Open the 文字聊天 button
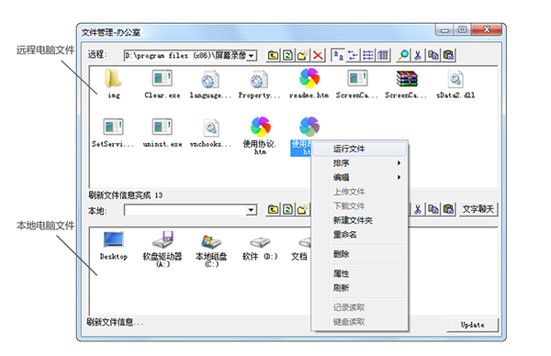This screenshot has height=356, width=551. (478, 209)
